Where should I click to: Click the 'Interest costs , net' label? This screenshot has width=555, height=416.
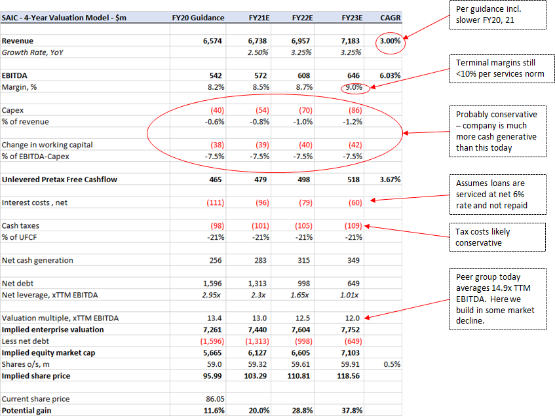click(35, 202)
